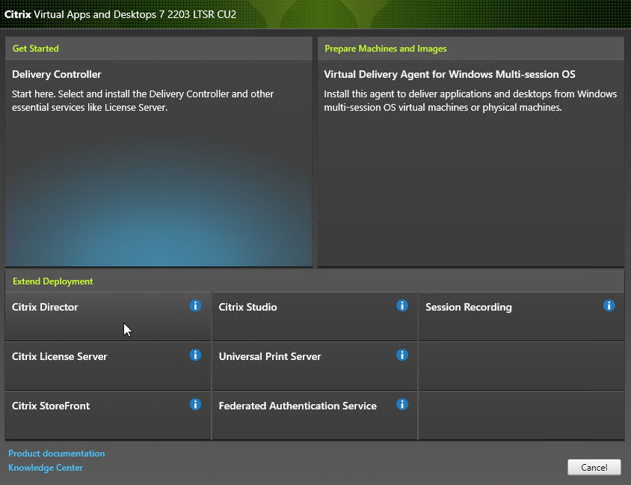
Task: Open info icon for Citrix License Server
Action: pos(195,355)
